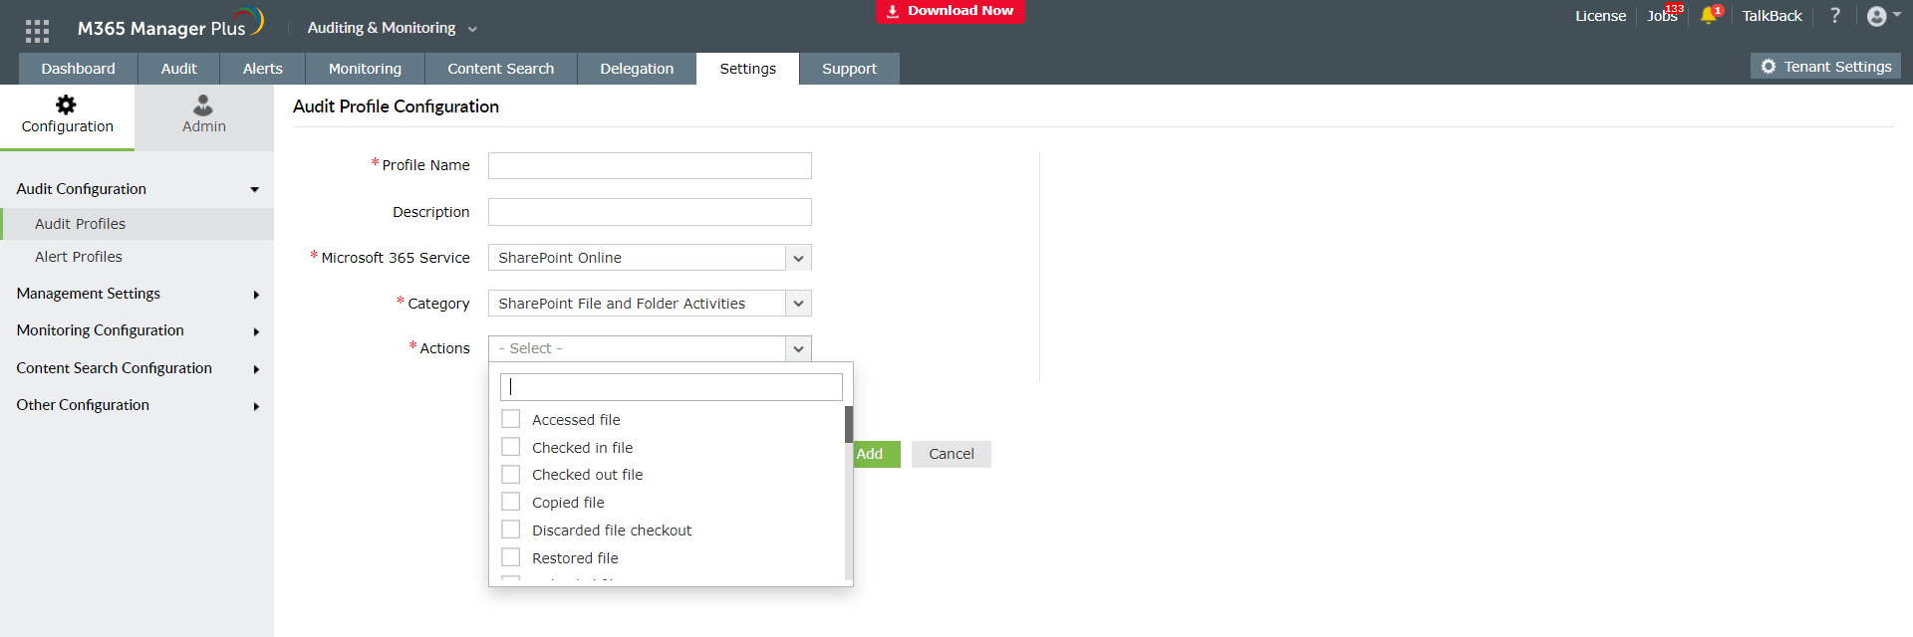
Task: Open the Audit tab
Action: pos(178,69)
